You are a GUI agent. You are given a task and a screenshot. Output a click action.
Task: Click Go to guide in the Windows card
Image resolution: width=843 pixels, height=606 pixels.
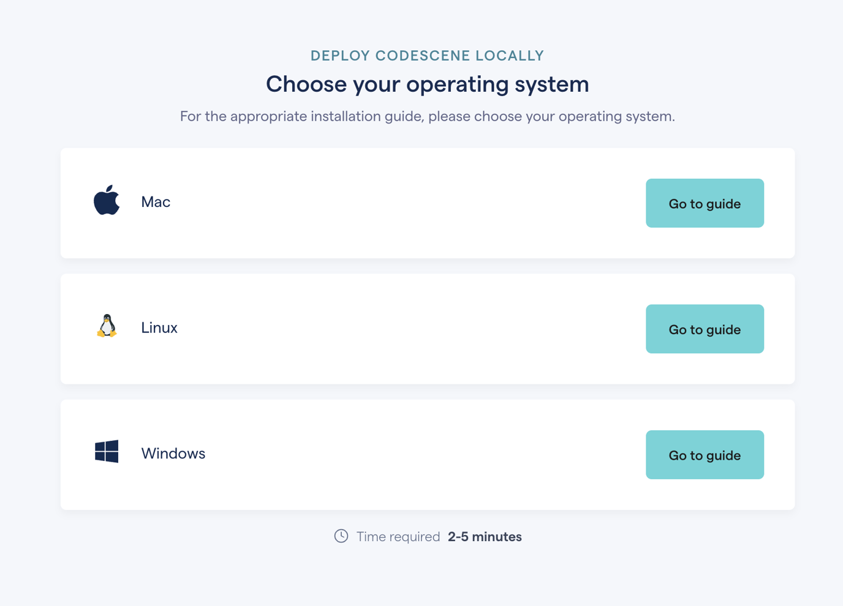pyautogui.click(x=704, y=454)
